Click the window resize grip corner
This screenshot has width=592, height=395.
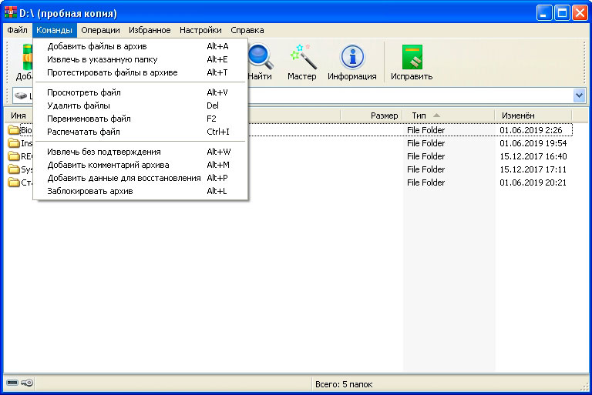(585, 387)
